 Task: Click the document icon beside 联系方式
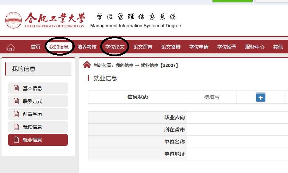tap(16, 101)
